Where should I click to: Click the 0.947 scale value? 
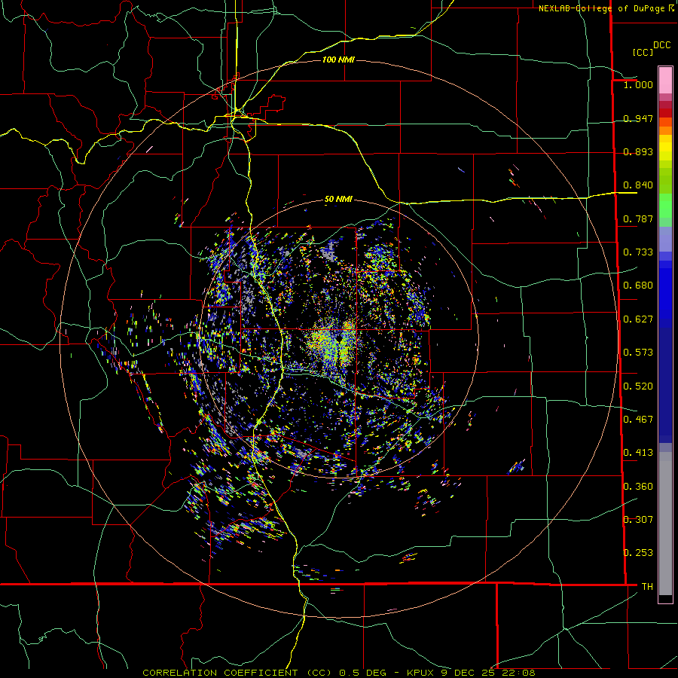(638, 118)
